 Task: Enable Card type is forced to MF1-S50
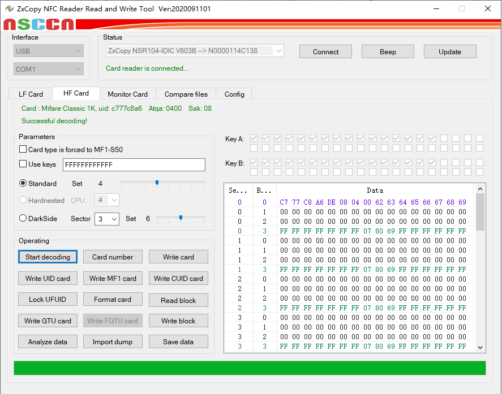pos(23,149)
